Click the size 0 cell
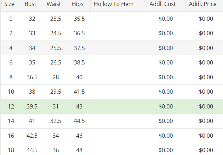This screenshot has height=155, width=223. coord(11,19)
